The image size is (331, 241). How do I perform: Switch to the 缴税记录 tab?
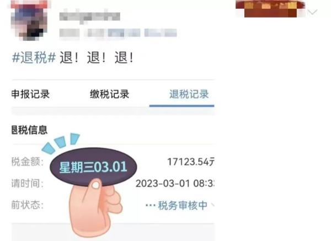[109, 94]
